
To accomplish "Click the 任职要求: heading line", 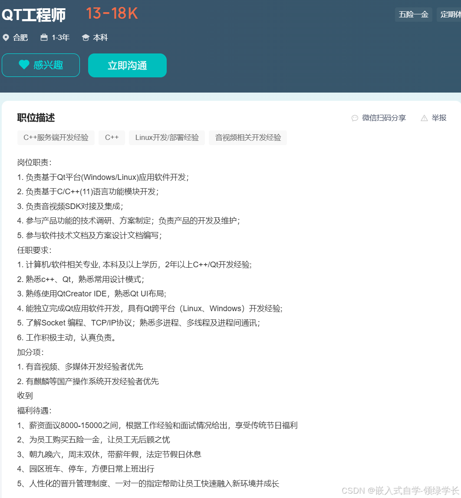I will 34,250.
